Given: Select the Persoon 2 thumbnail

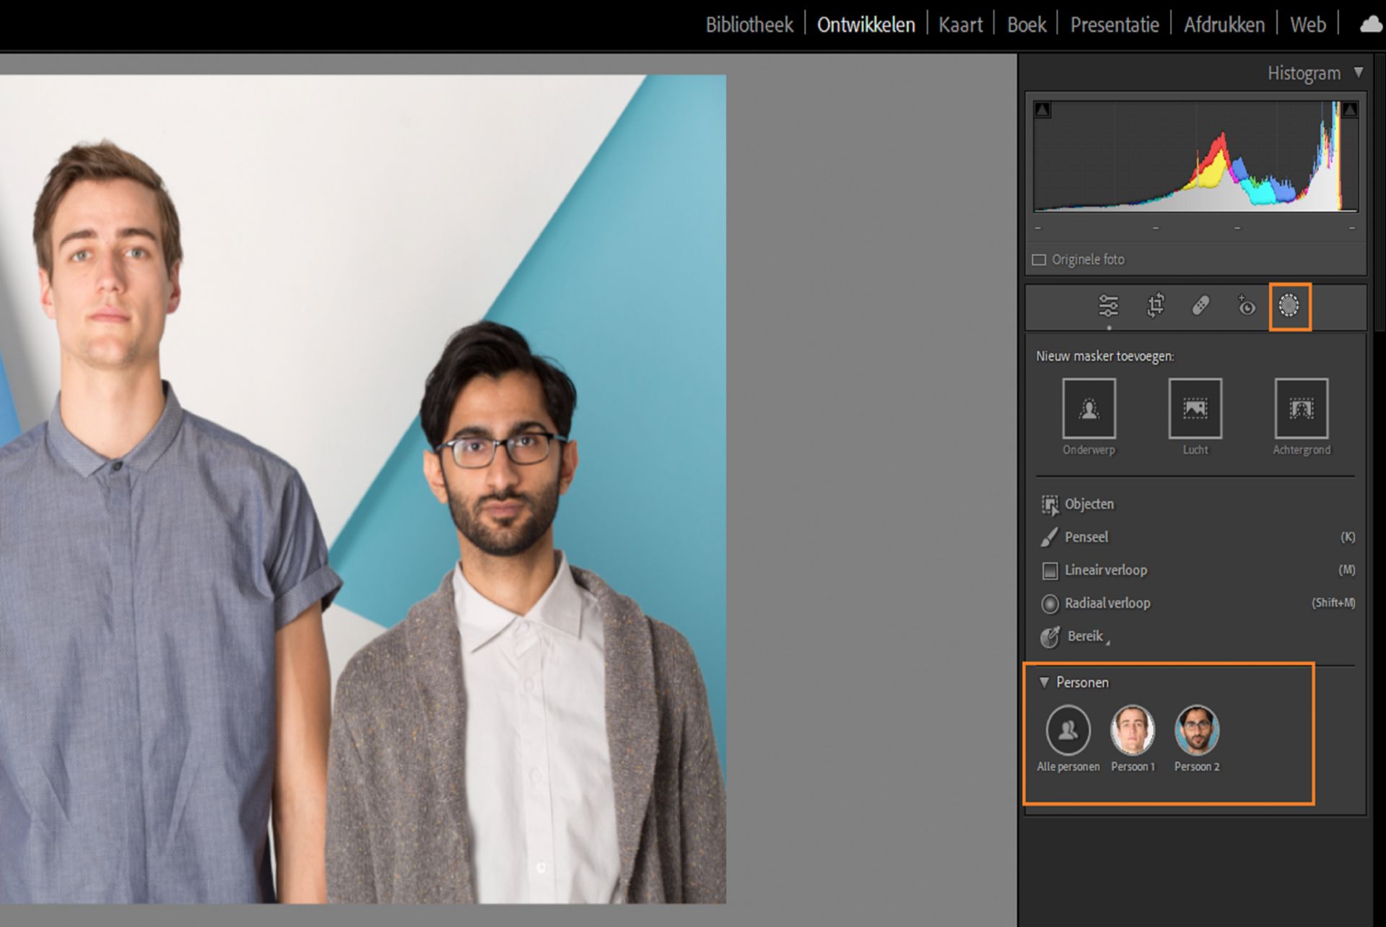Looking at the screenshot, I should pos(1196,730).
